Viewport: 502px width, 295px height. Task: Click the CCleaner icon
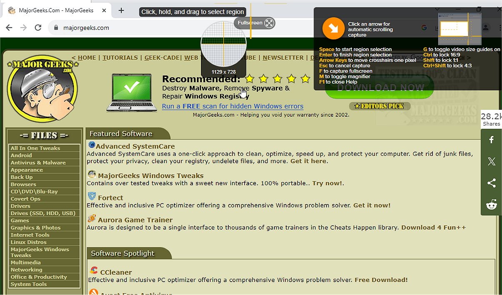point(94,271)
